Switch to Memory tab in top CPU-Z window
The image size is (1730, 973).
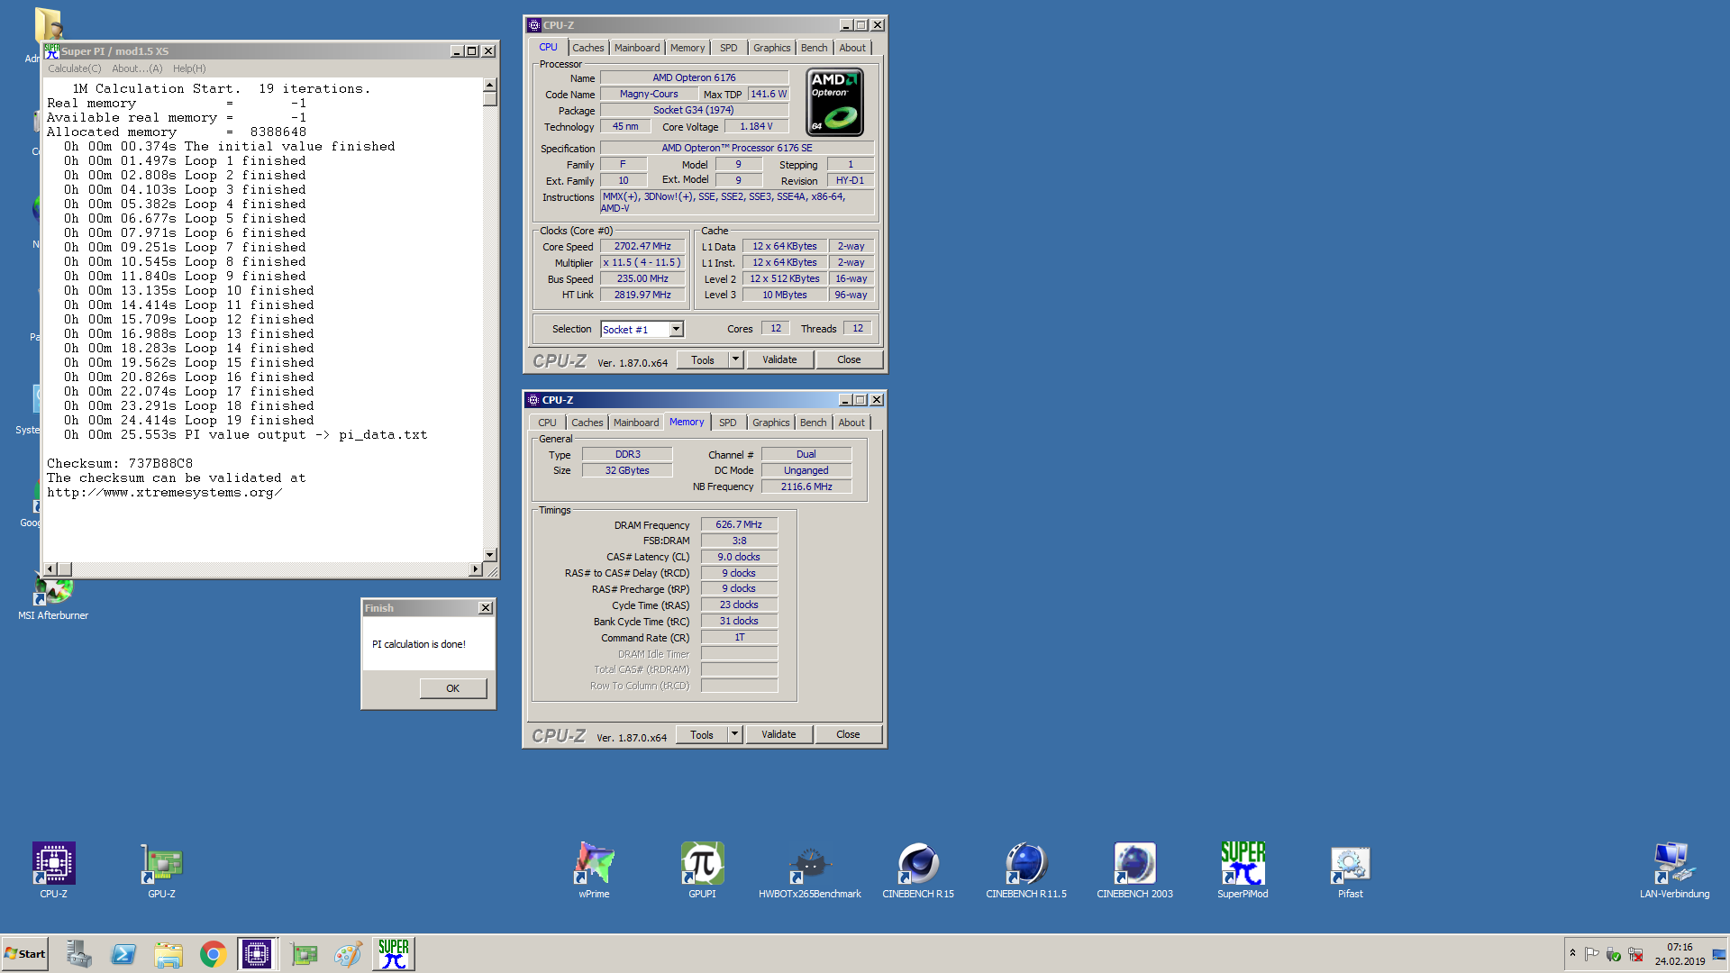(687, 48)
